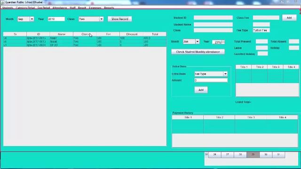Click the highlighted day 29 button
Image resolution: width=301 pixels, height=169 pixels.
pos(253,154)
